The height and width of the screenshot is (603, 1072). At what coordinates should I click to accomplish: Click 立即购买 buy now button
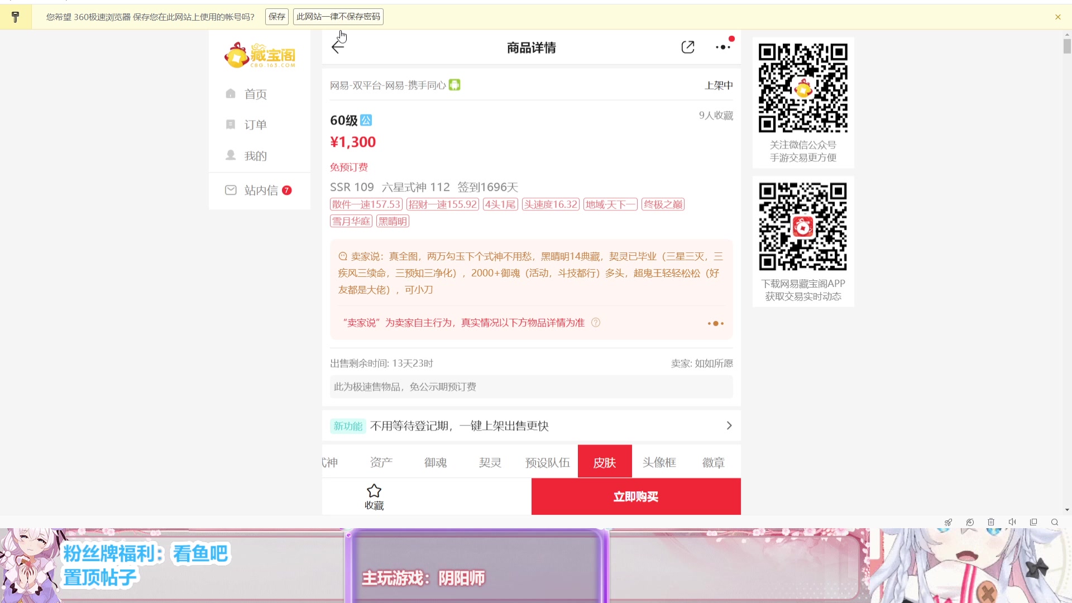[x=636, y=496]
